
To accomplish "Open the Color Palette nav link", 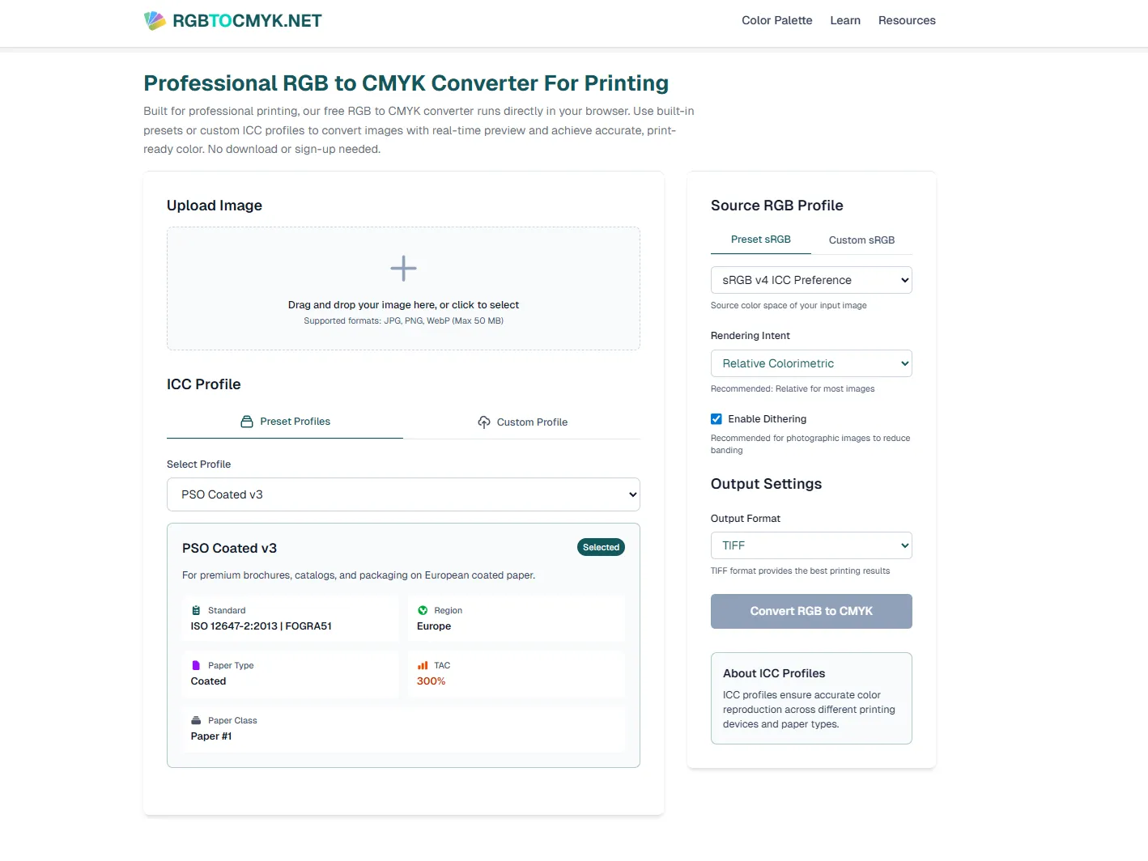I will [776, 21].
